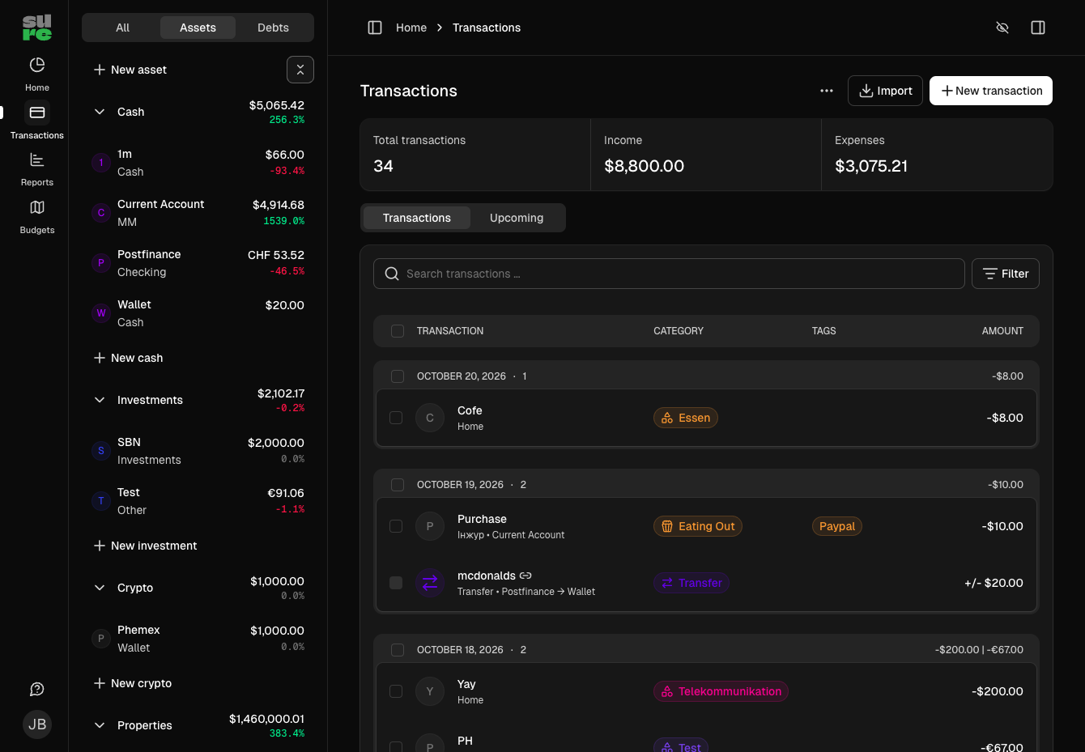
Task: Select the October 19, 2026 group checkbox
Action: (x=398, y=485)
